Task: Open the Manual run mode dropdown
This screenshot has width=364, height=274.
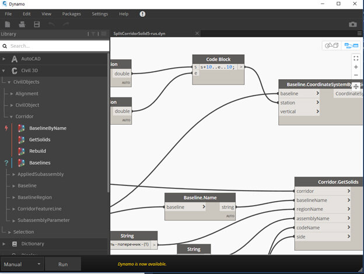Action: pos(22,264)
